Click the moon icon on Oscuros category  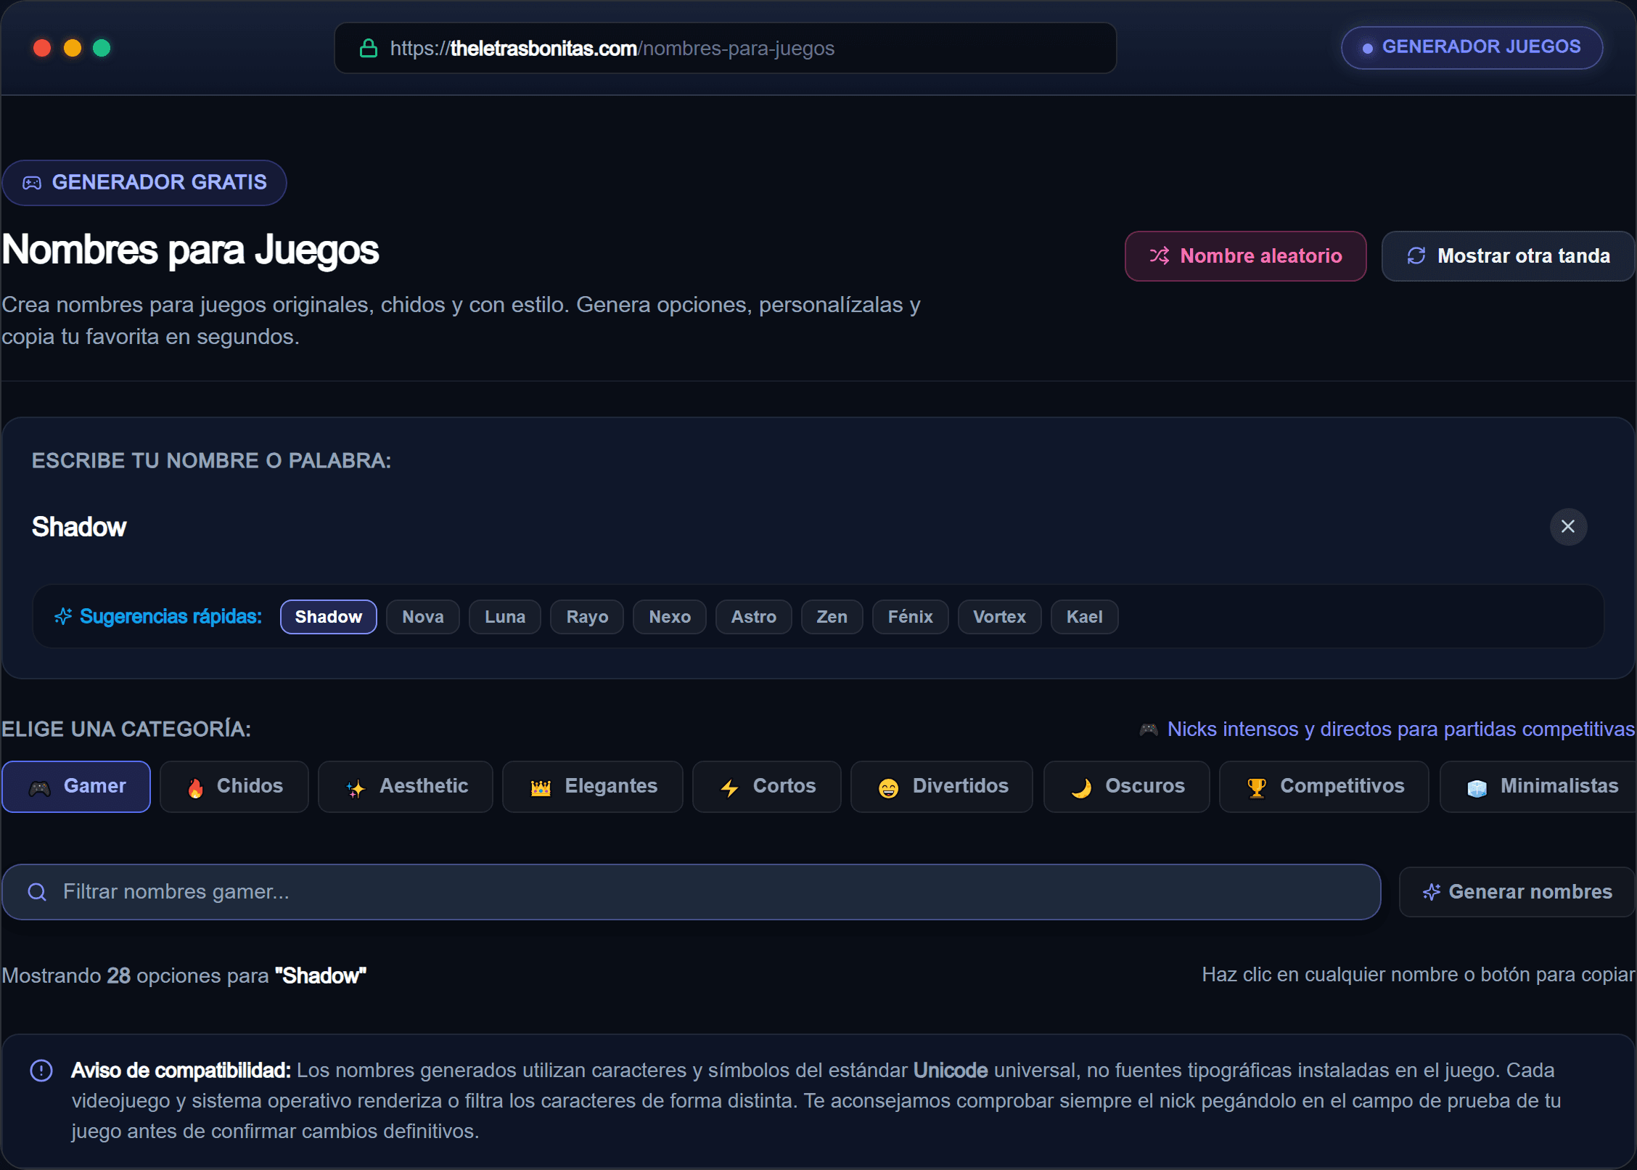[x=1081, y=788]
